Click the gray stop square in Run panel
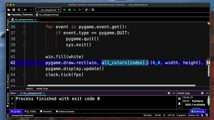The height and width of the screenshot is (120, 214). coord(12,104)
